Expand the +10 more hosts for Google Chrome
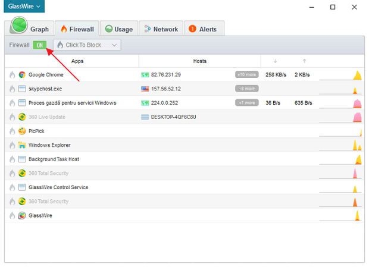This screenshot has width=369, height=267. (246, 74)
